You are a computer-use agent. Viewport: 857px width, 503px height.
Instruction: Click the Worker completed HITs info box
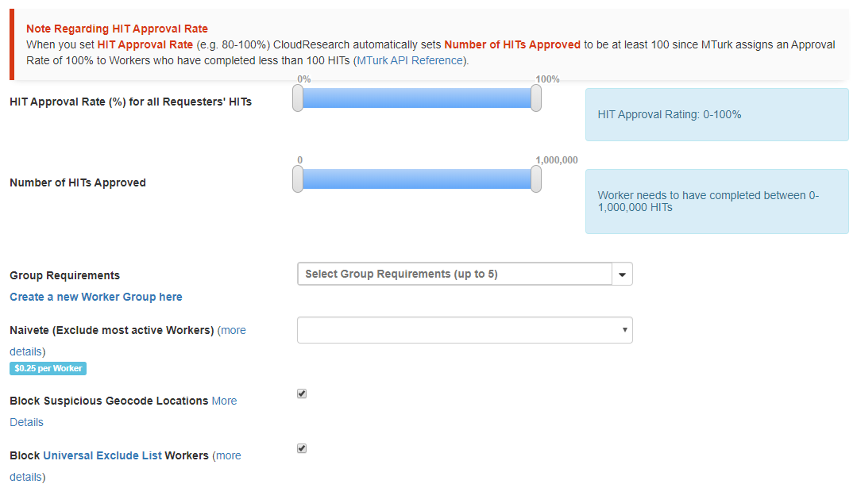(716, 202)
